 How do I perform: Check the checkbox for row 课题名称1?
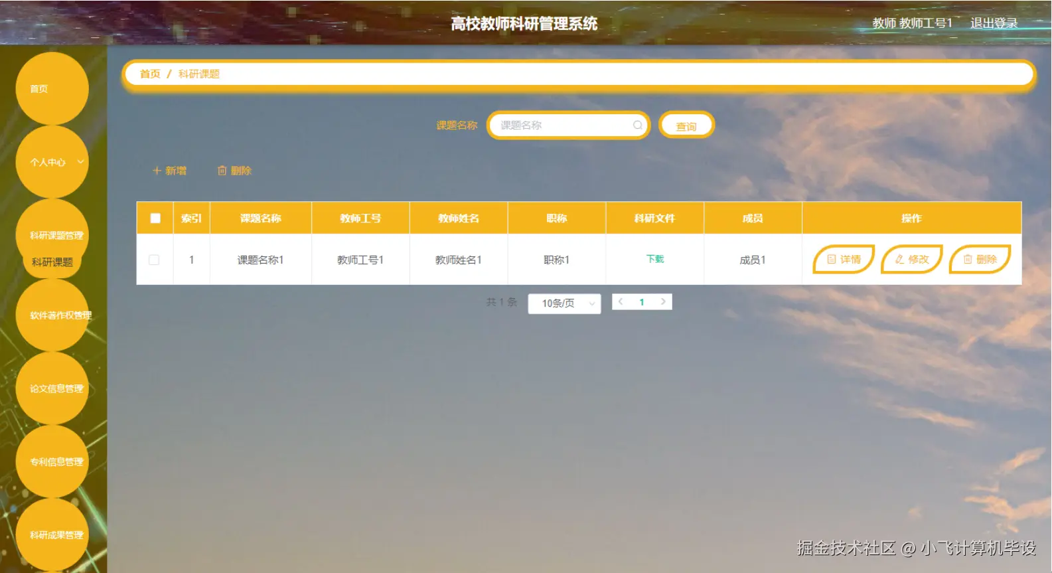click(x=154, y=260)
